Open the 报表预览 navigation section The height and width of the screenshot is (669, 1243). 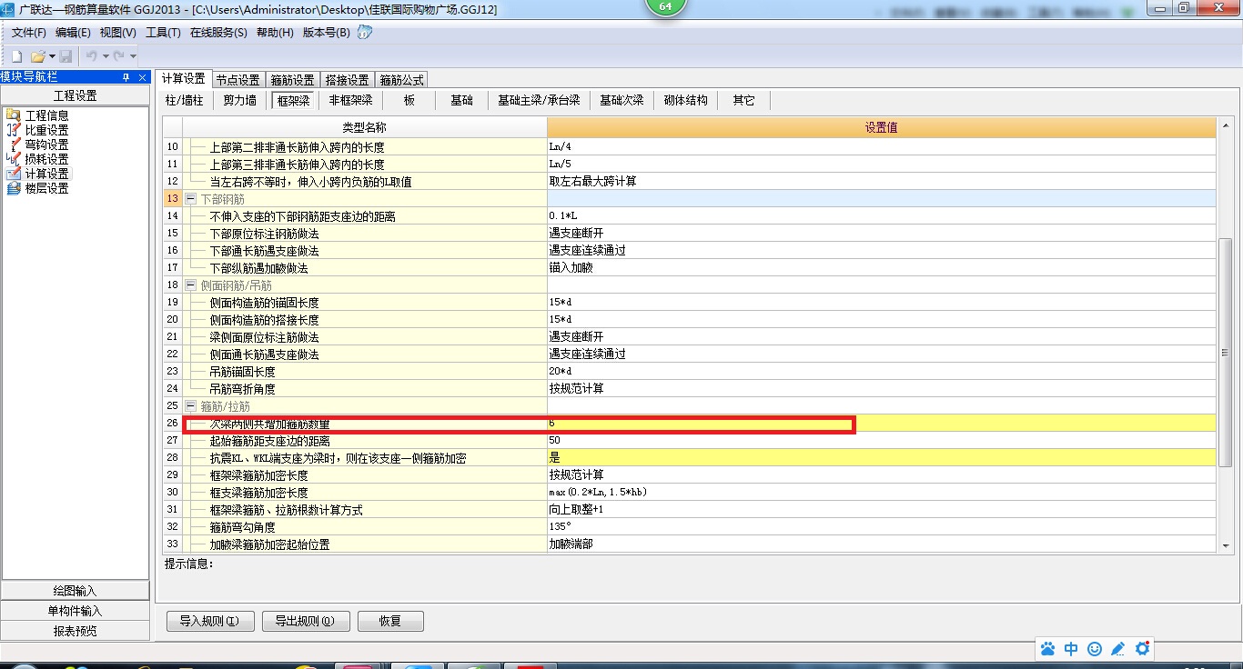(75, 631)
